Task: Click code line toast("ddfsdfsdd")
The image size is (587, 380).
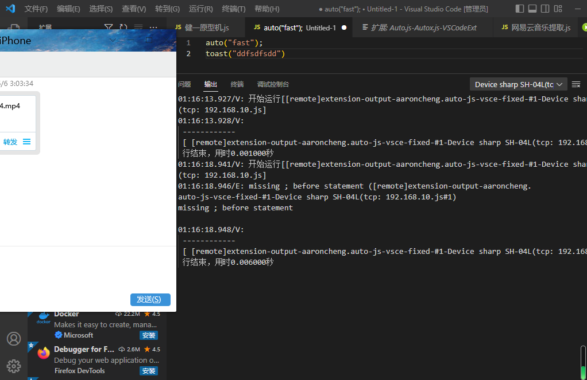Action: 245,53
